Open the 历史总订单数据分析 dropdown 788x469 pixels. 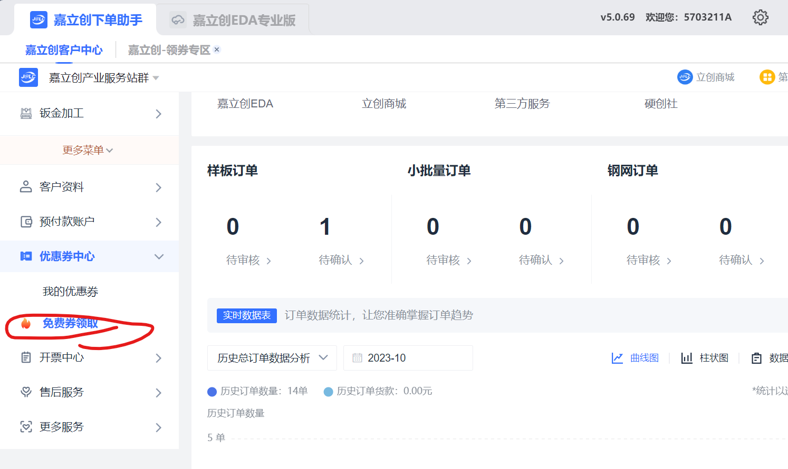[x=272, y=358]
